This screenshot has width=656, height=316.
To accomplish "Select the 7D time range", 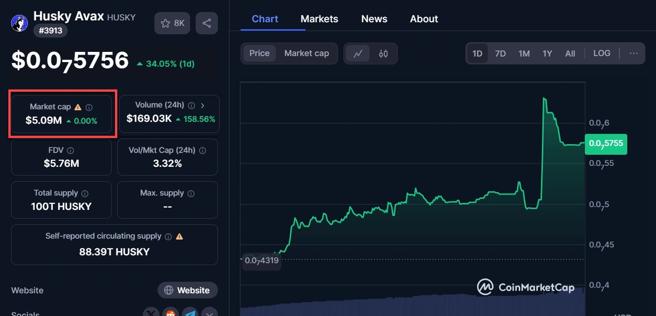I will [500, 53].
